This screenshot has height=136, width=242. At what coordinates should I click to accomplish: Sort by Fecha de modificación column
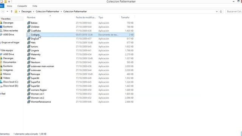pyautogui.click(x=86, y=17)
